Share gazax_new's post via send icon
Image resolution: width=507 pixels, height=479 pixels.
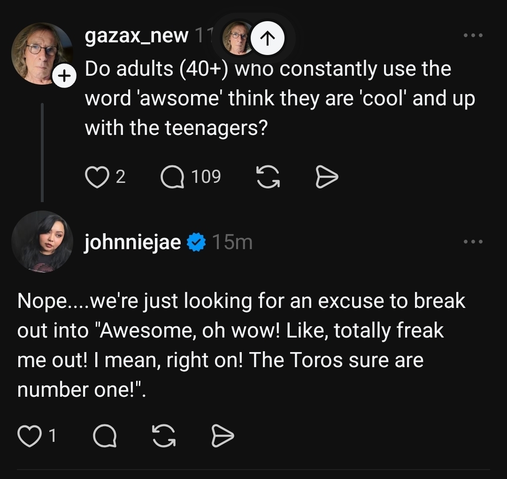[x=327, y=177]
